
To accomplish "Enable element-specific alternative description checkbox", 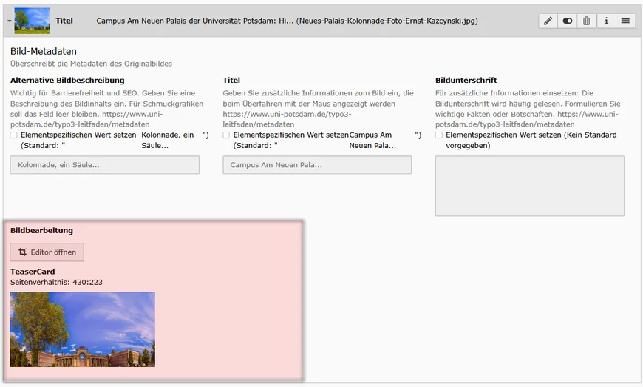I will click(x=14, y=135).
